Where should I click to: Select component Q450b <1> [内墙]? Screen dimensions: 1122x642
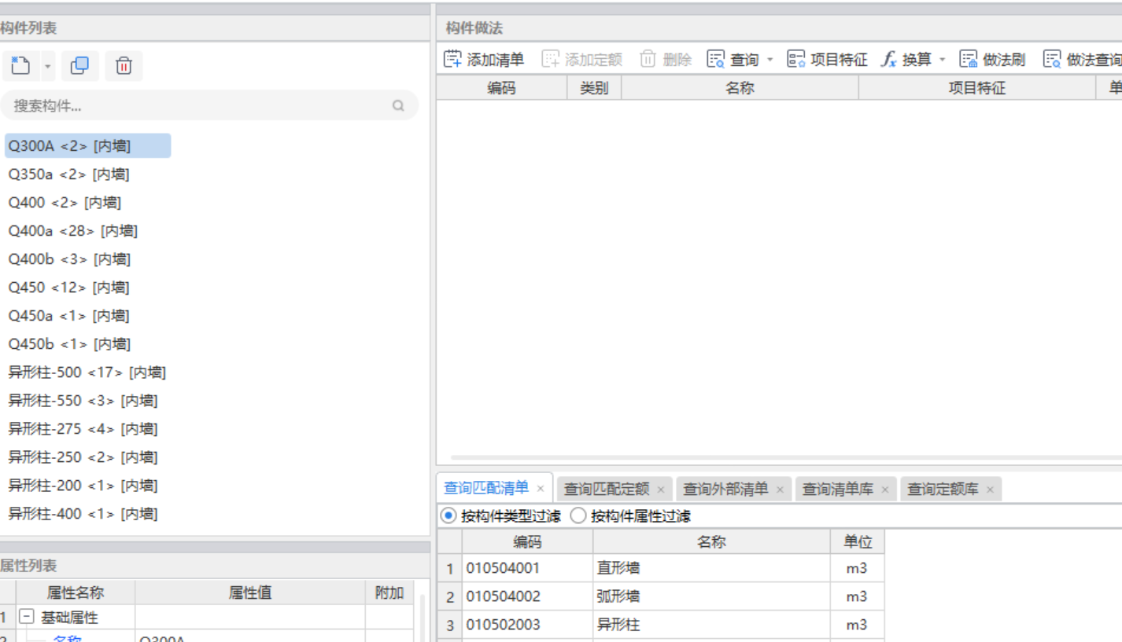click(x=69, y=344)
